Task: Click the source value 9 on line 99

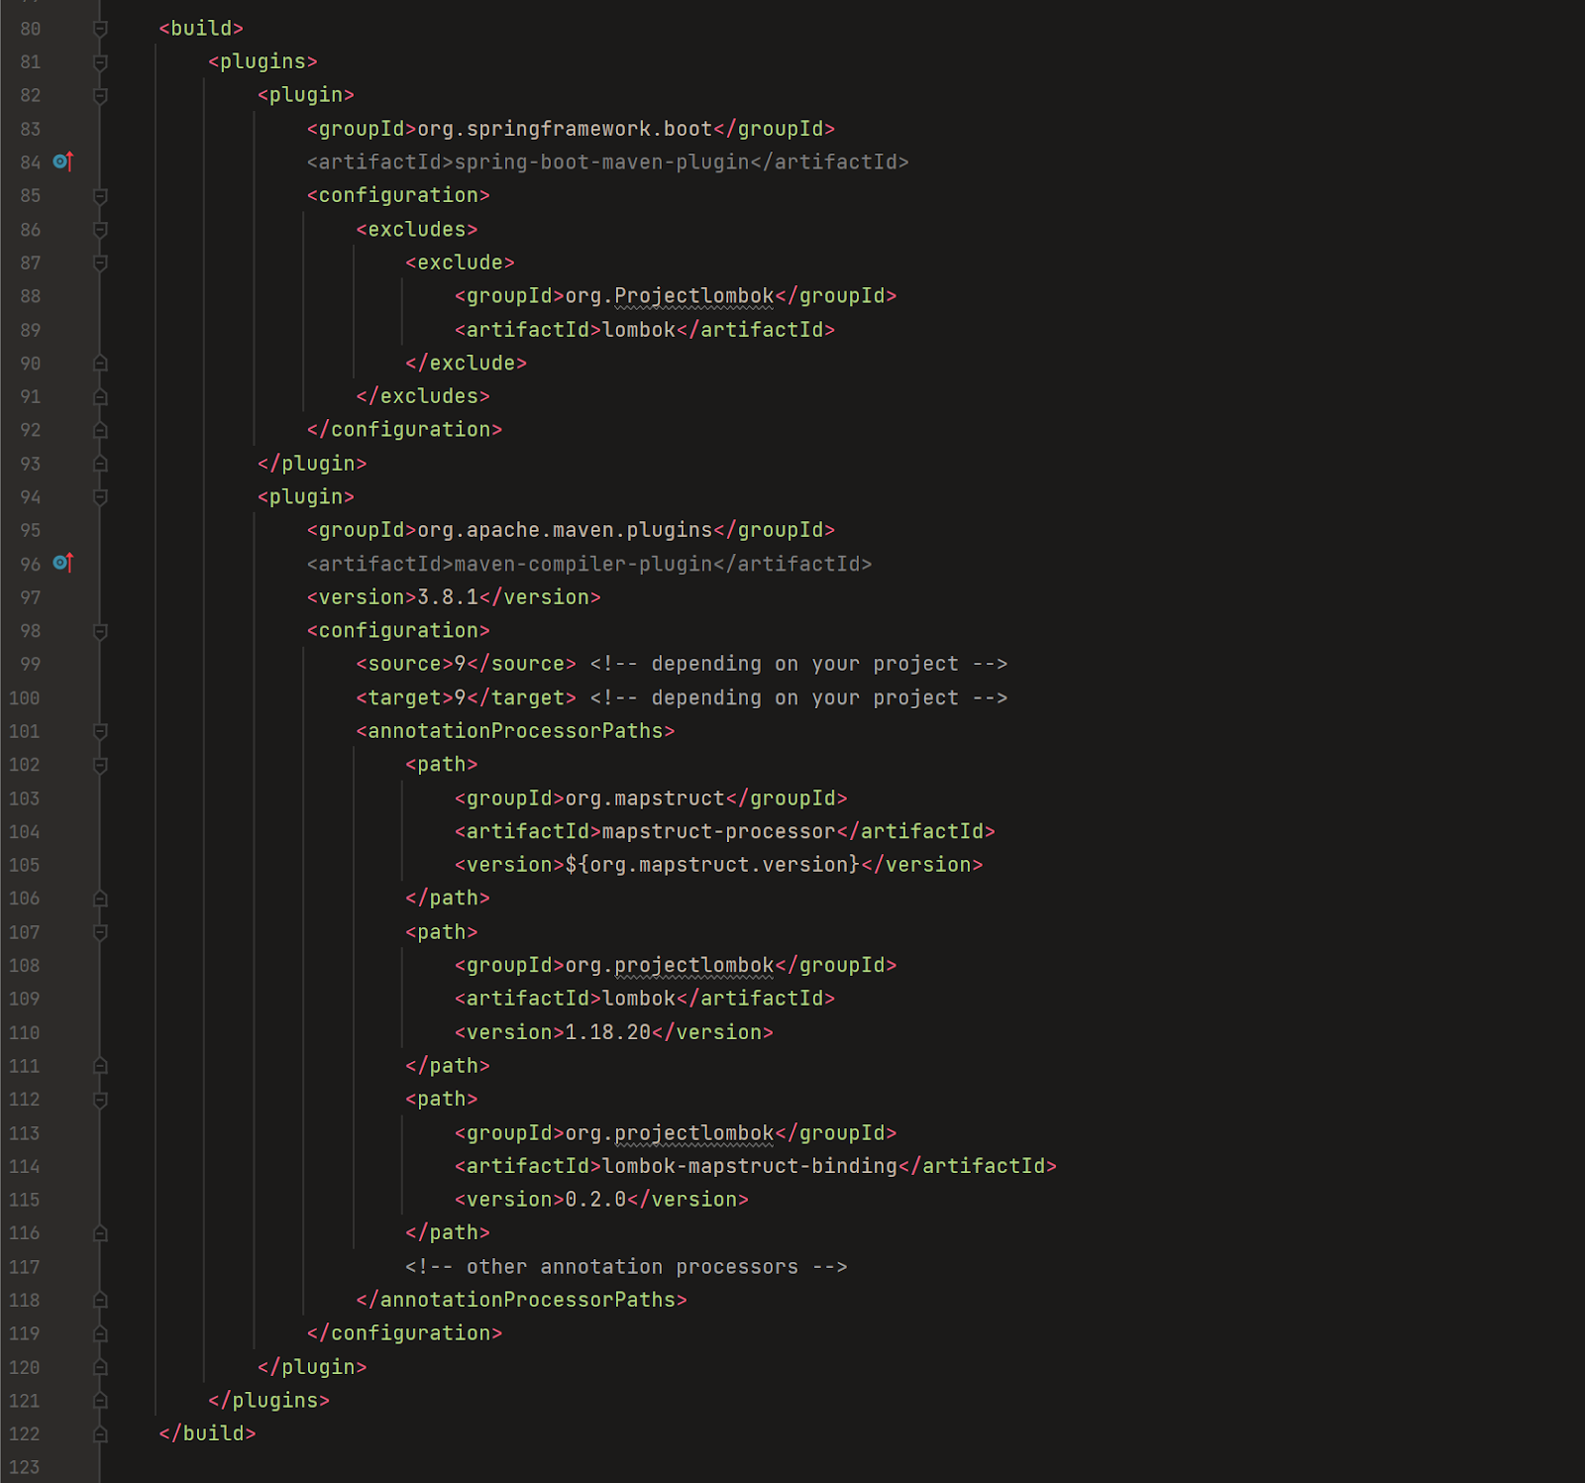Action: click(460, 664)
